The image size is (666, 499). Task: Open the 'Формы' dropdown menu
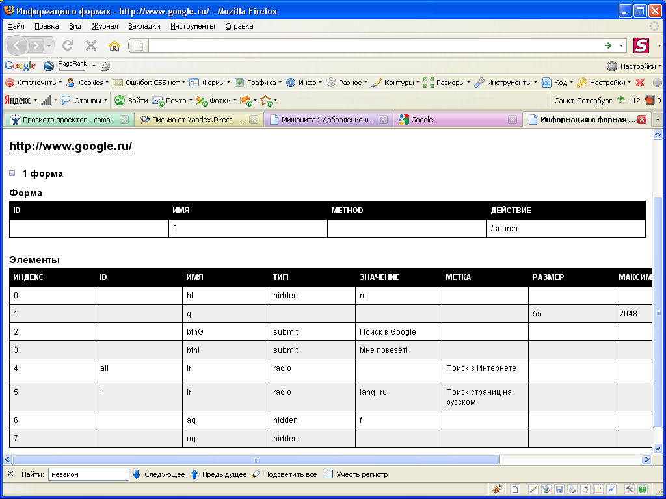209,83
